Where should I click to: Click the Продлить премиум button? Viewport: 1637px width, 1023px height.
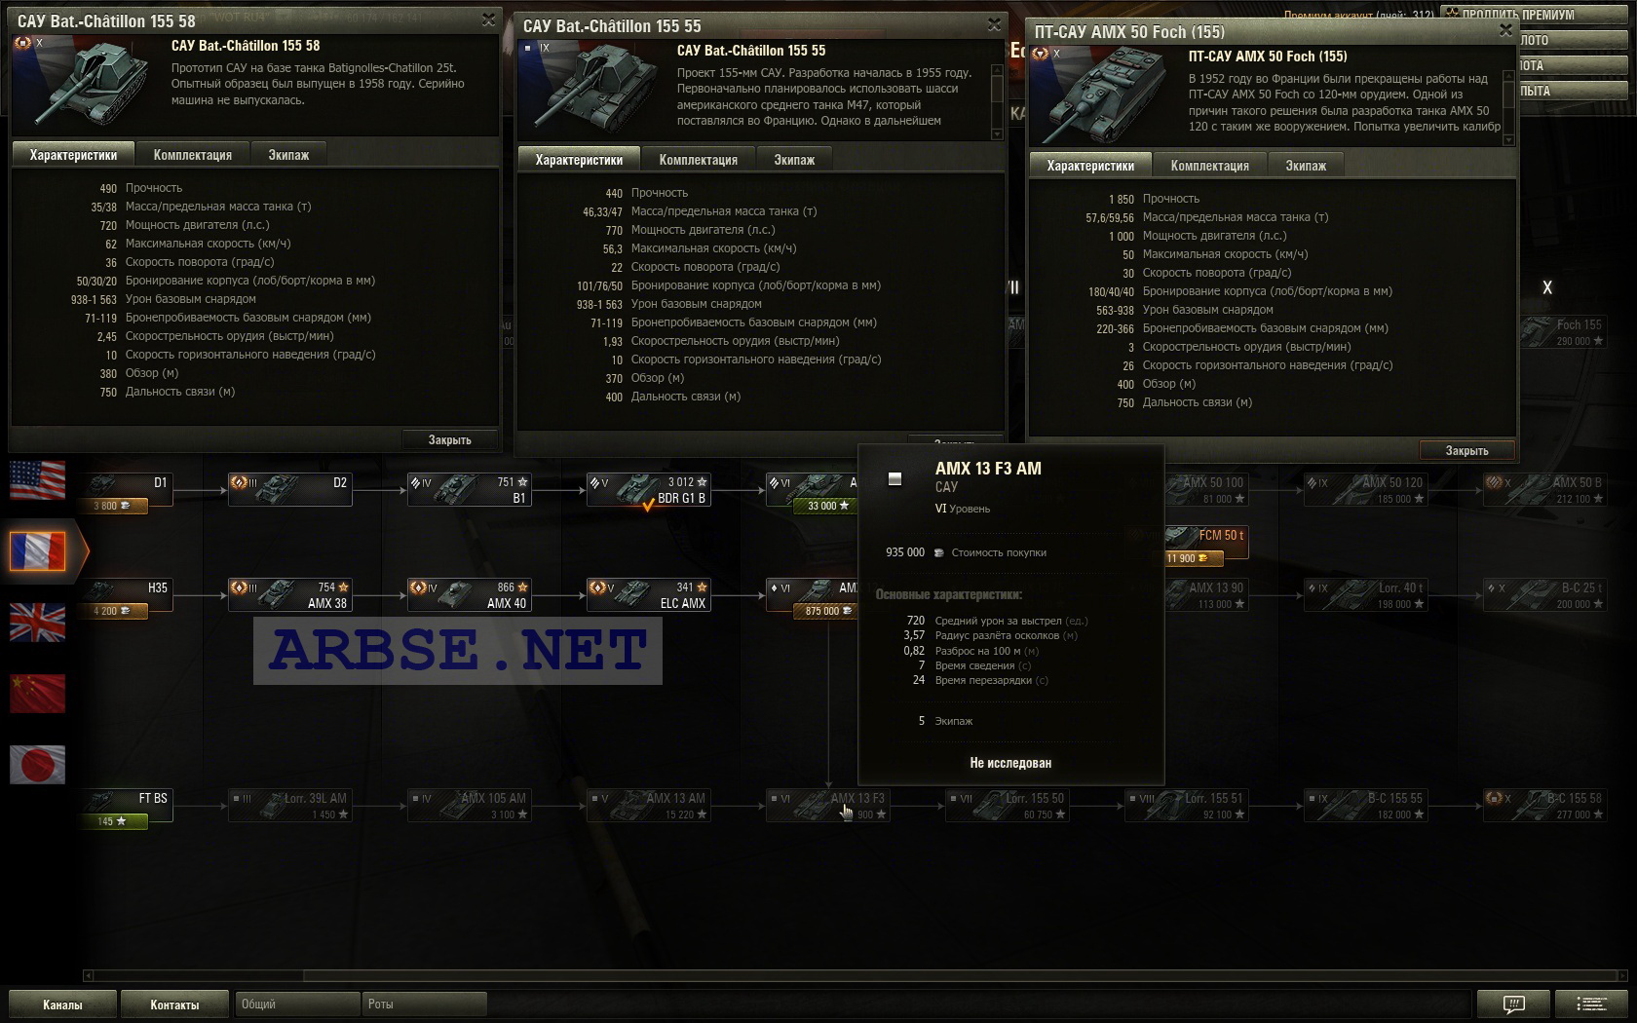coord(1534,14)
